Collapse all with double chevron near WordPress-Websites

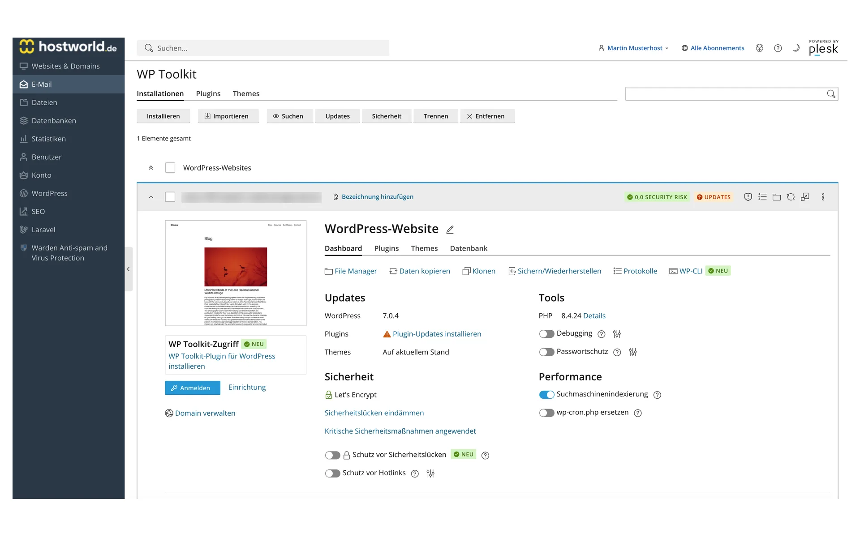pyautogui.click(x=151, y=168)
